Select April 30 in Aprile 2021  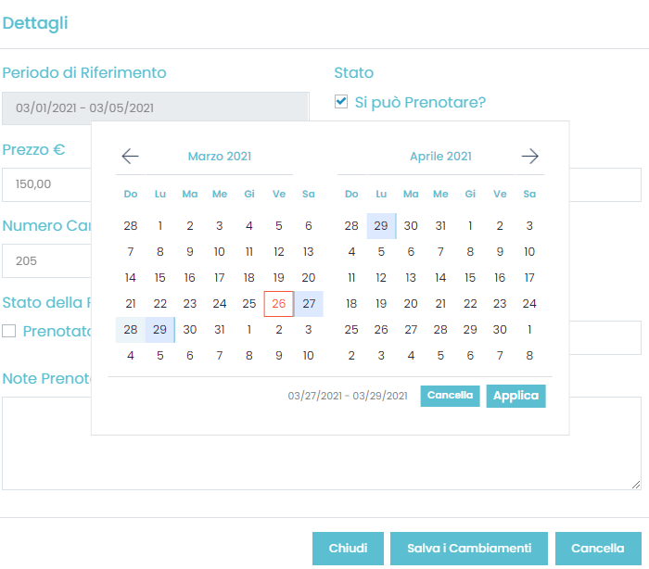click(500, 330)
